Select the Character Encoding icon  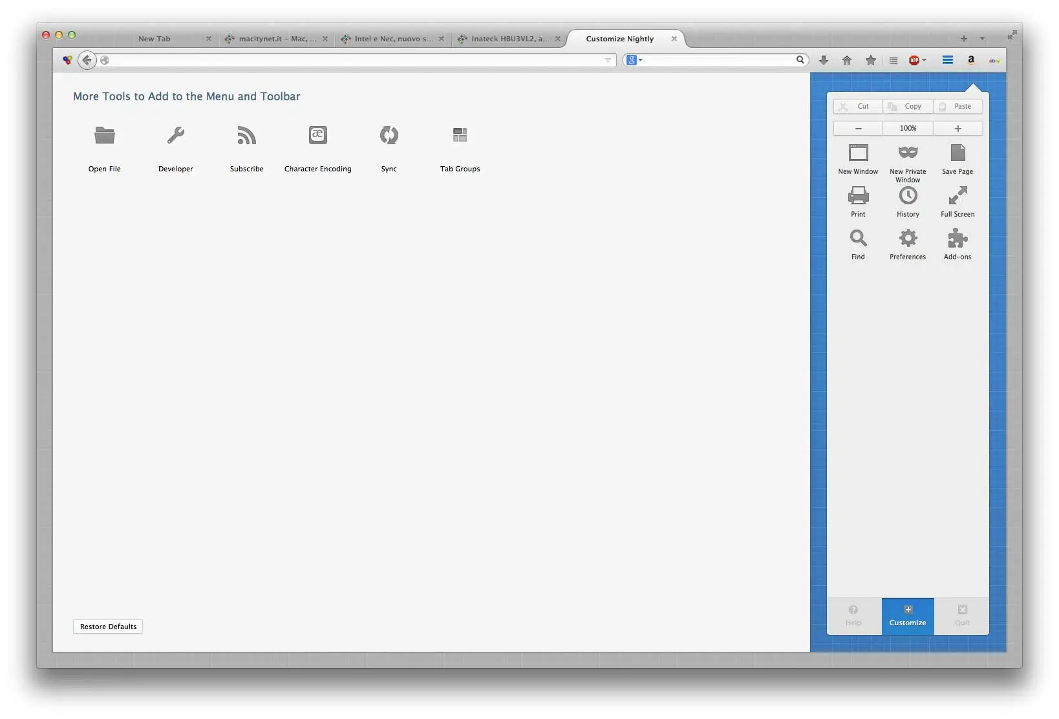317,135
